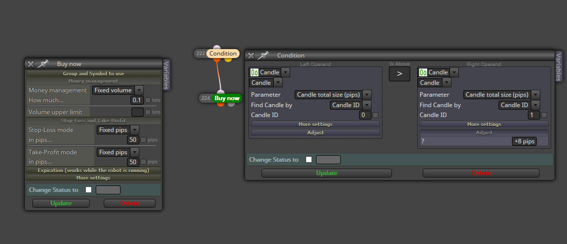Open Variables tab on Buy now panel
Screen dimensions: 567x244
tap(166, 74)
